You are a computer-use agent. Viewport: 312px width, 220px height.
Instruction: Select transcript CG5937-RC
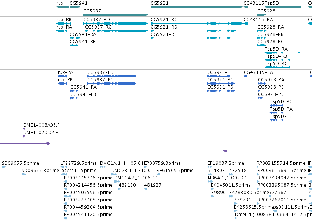tap(98, 27)
